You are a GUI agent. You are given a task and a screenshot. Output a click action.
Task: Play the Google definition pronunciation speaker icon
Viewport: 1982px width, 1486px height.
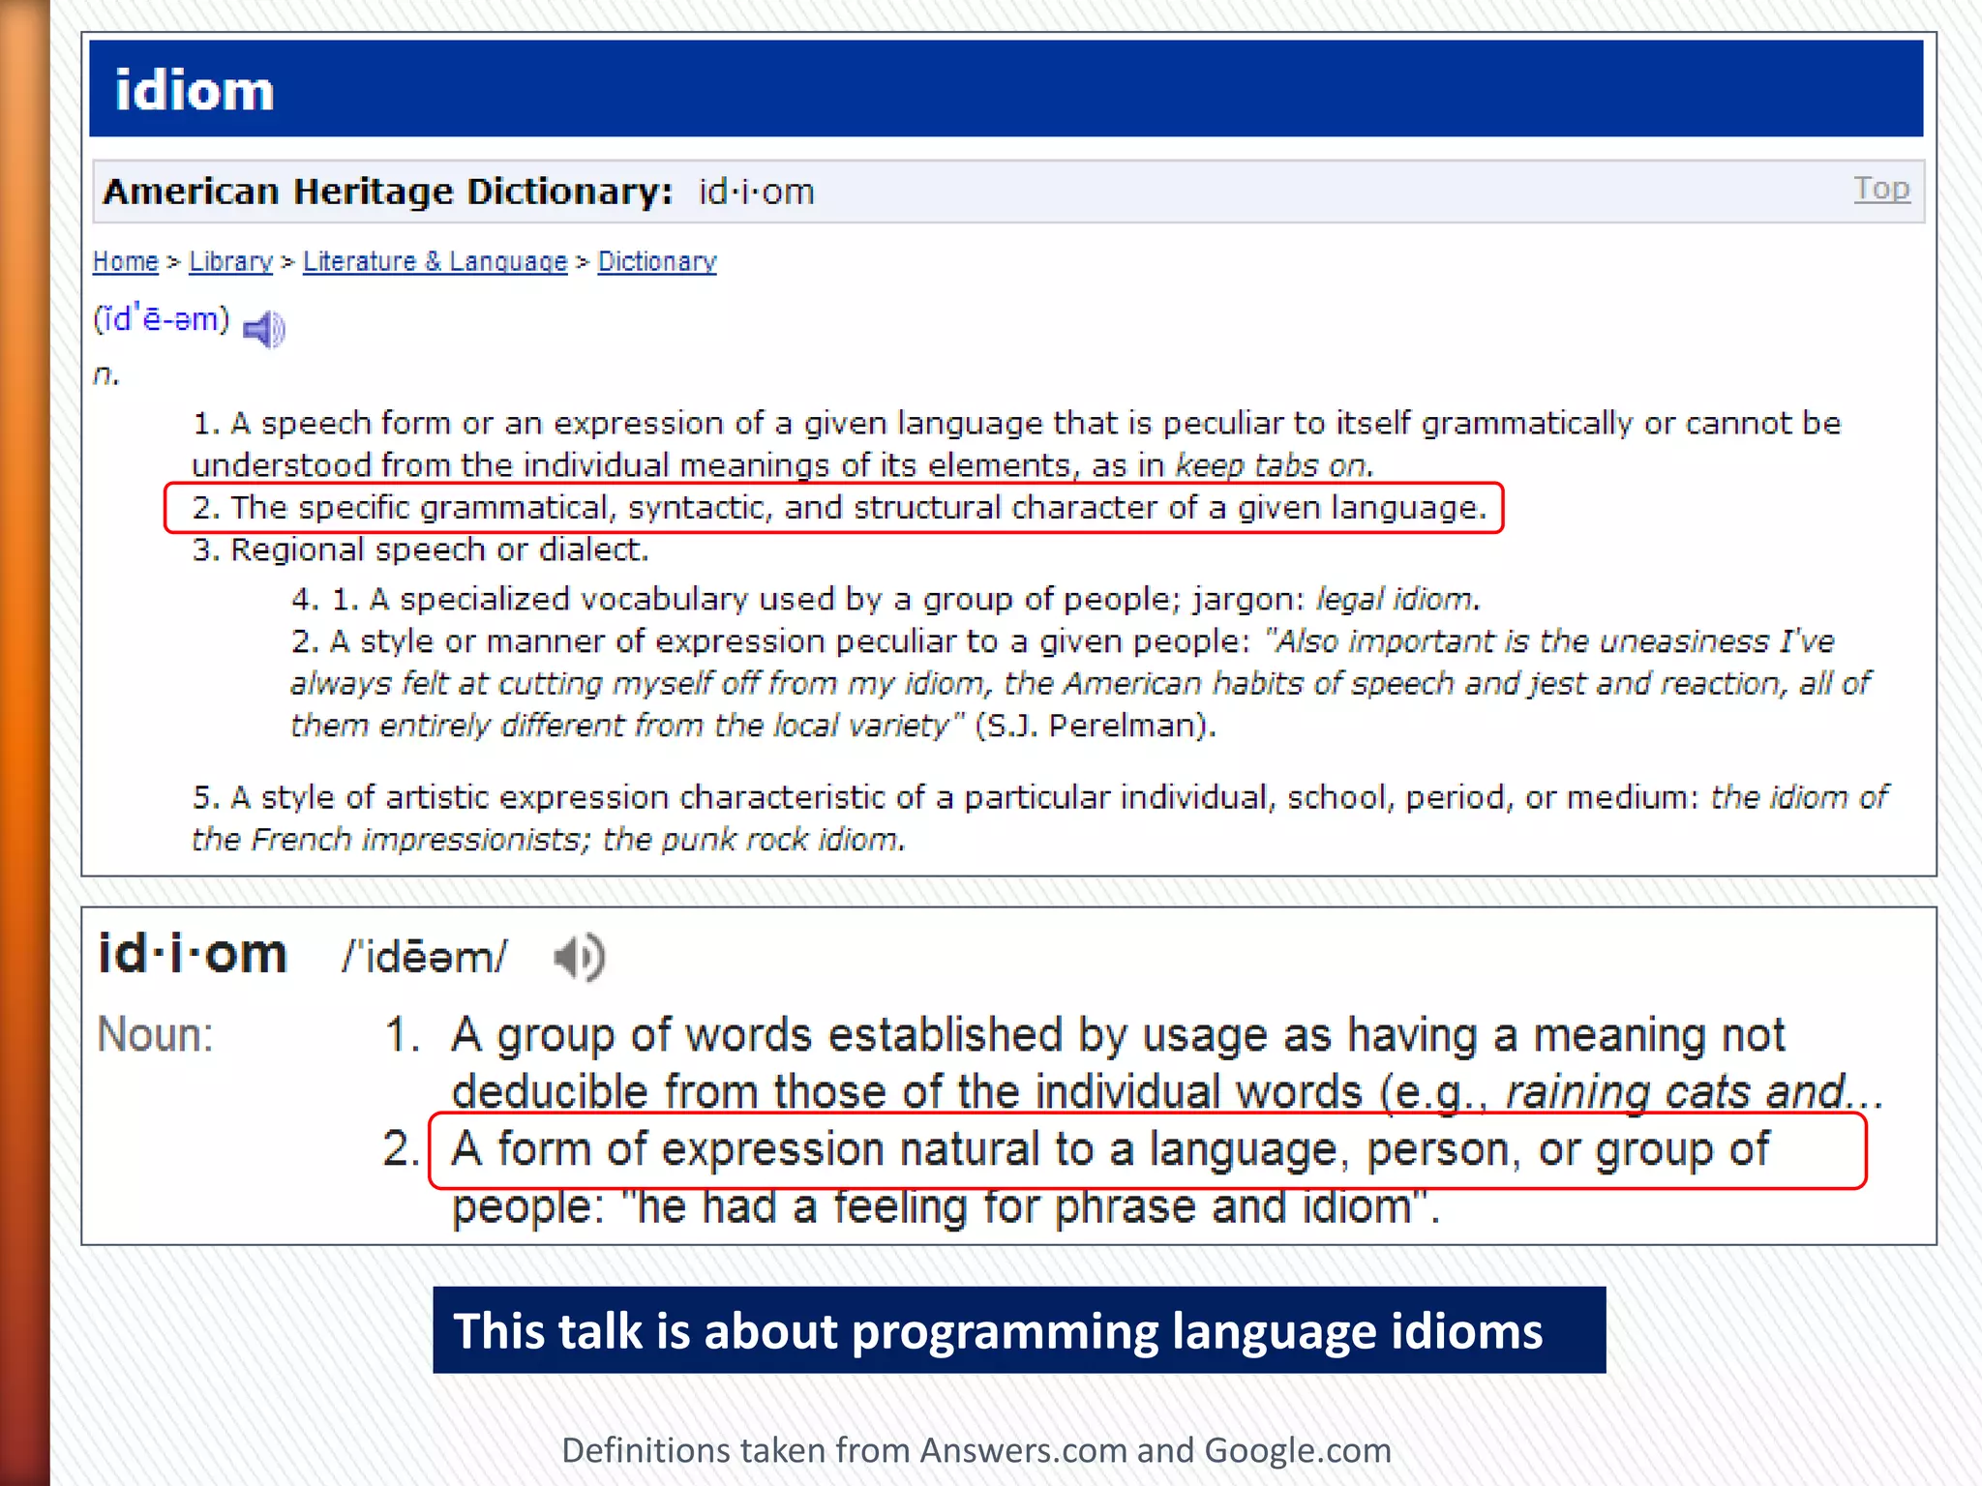click(579, 958)
